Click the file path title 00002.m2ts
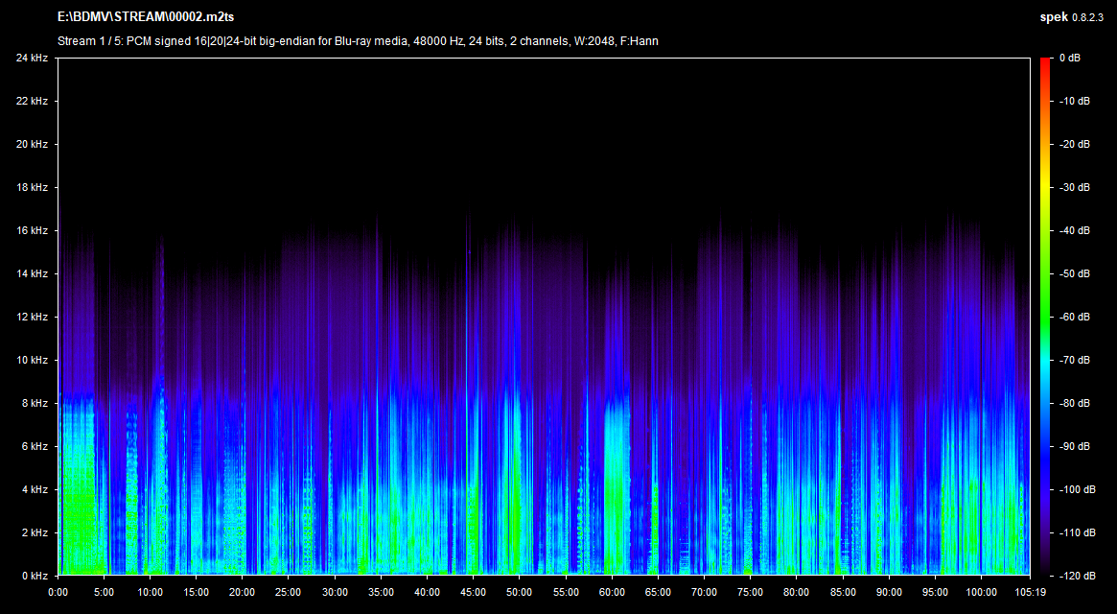The image size is (1117, 614). tap(147, 18)
